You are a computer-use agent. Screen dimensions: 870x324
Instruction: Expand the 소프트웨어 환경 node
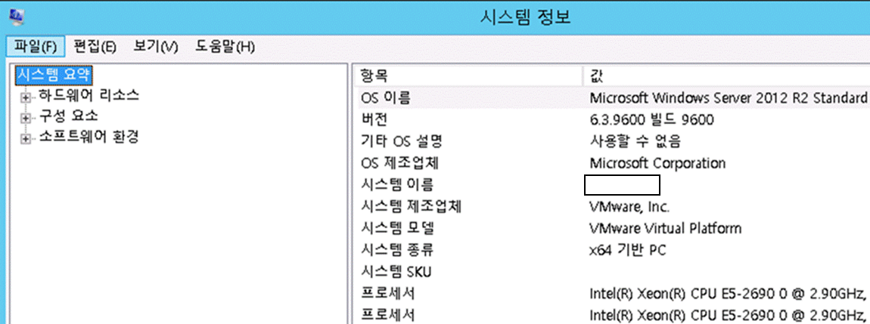25,139
